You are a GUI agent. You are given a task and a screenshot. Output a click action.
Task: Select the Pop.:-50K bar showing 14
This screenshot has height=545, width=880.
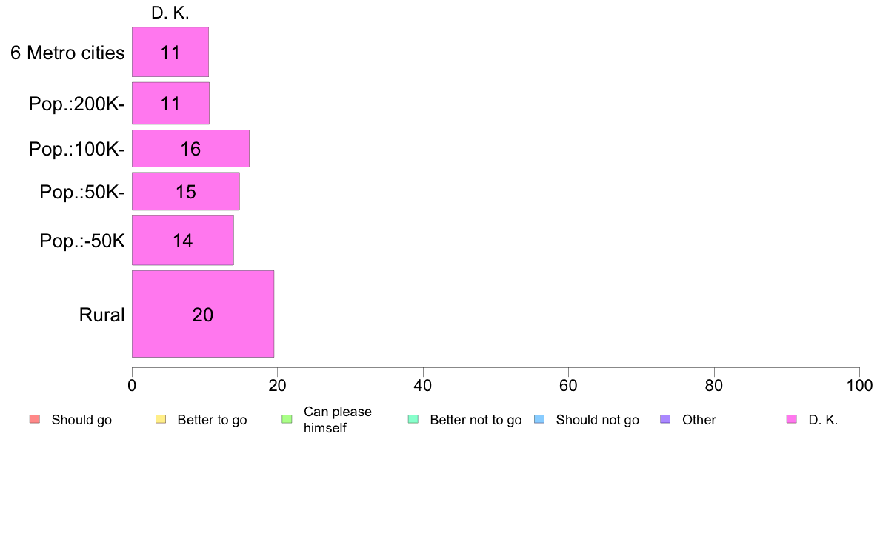tap(182, 240)
